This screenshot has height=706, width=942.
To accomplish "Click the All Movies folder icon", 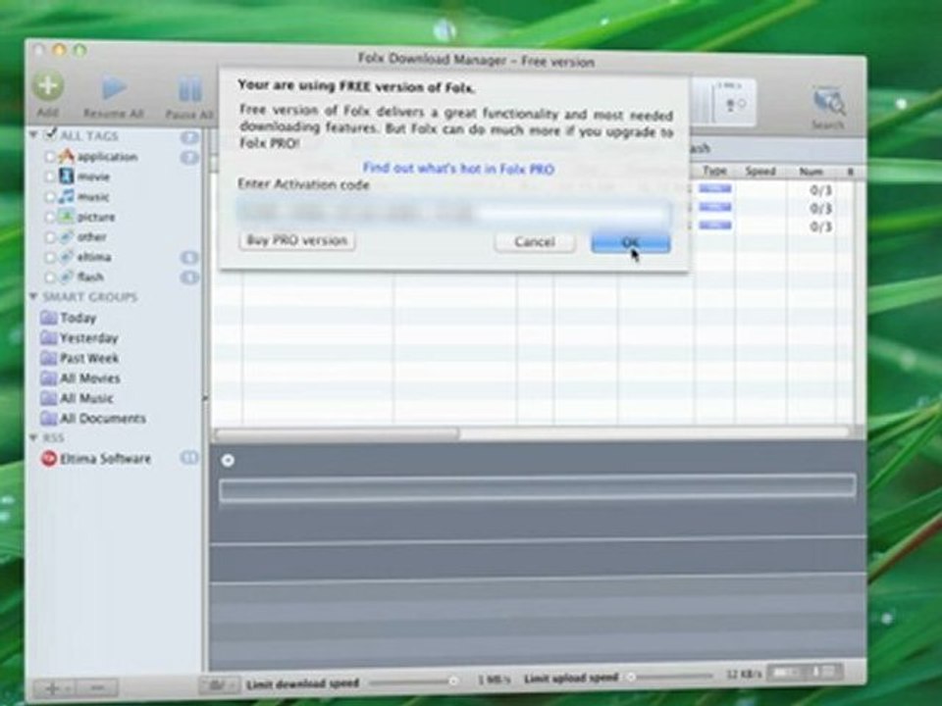I will click(49, 378).
